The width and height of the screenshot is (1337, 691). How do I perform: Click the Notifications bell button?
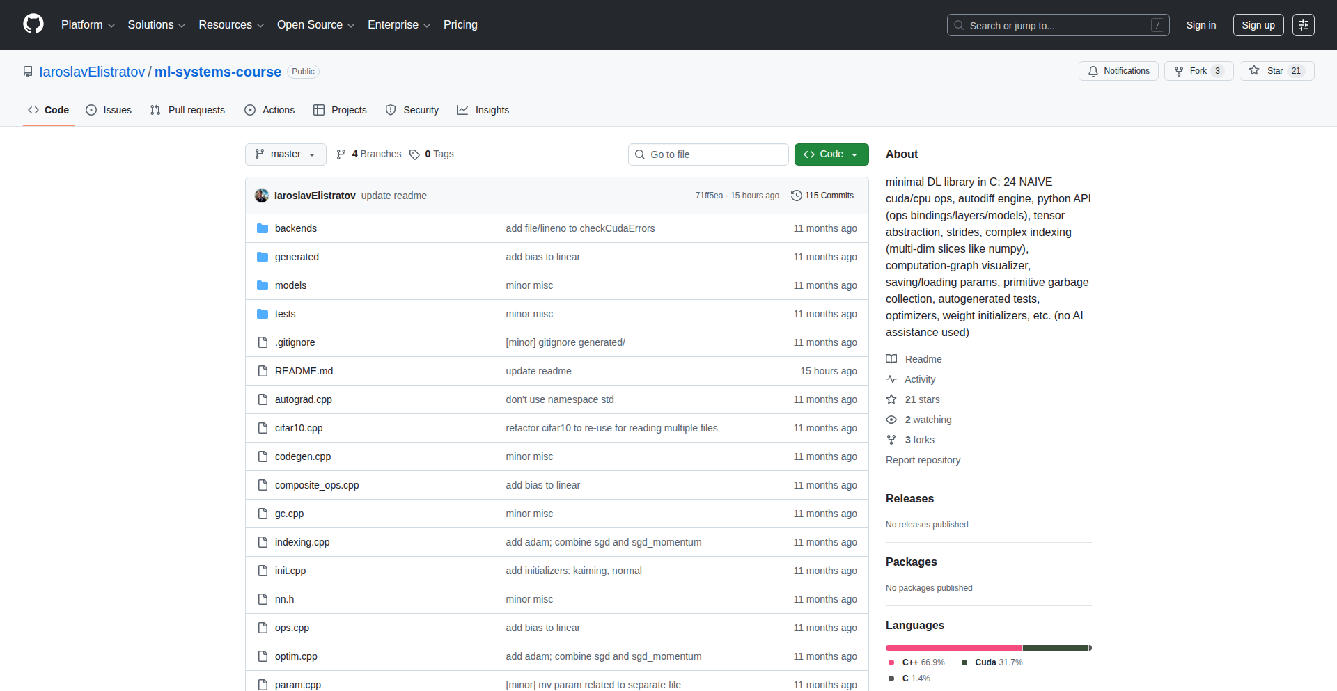coord(1118,71)
